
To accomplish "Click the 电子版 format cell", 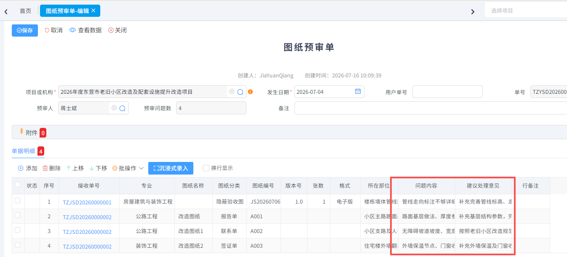I will tap(345, 201).
